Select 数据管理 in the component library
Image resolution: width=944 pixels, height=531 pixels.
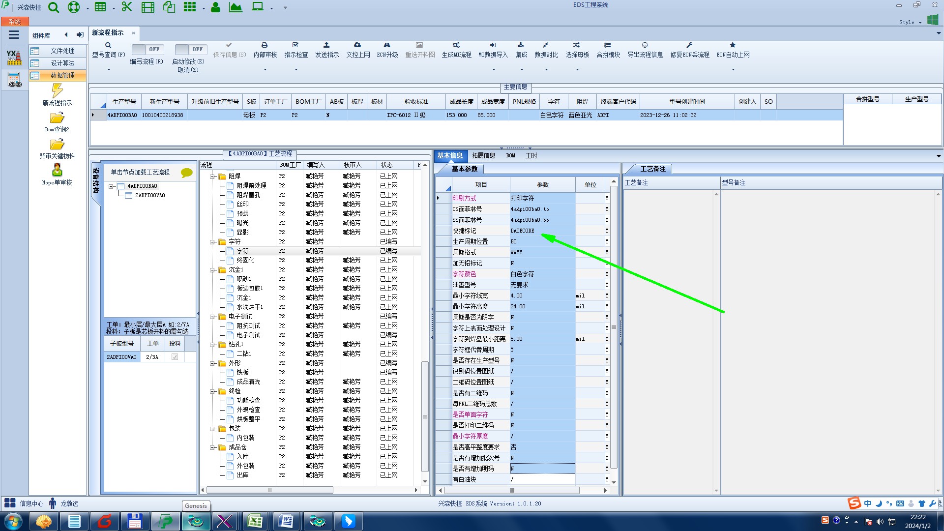click(62, 75)
